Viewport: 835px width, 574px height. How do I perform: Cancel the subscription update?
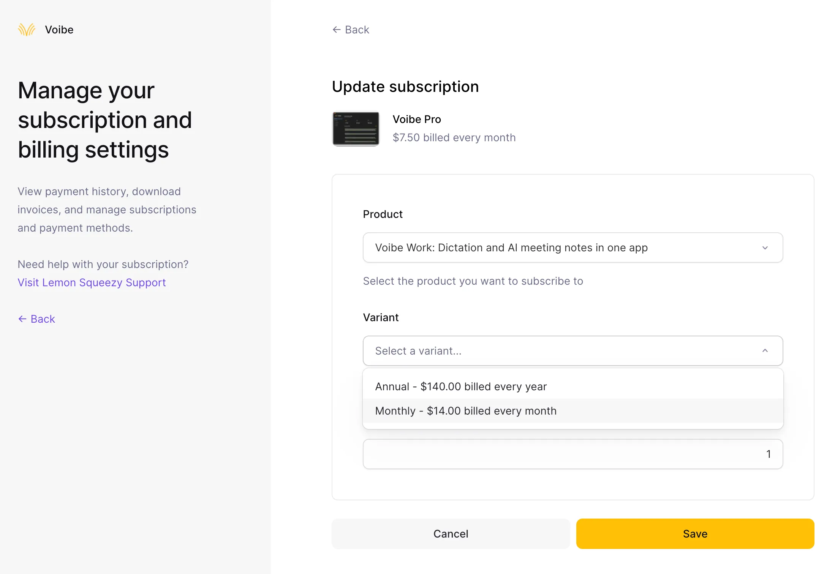click(451, 534)
